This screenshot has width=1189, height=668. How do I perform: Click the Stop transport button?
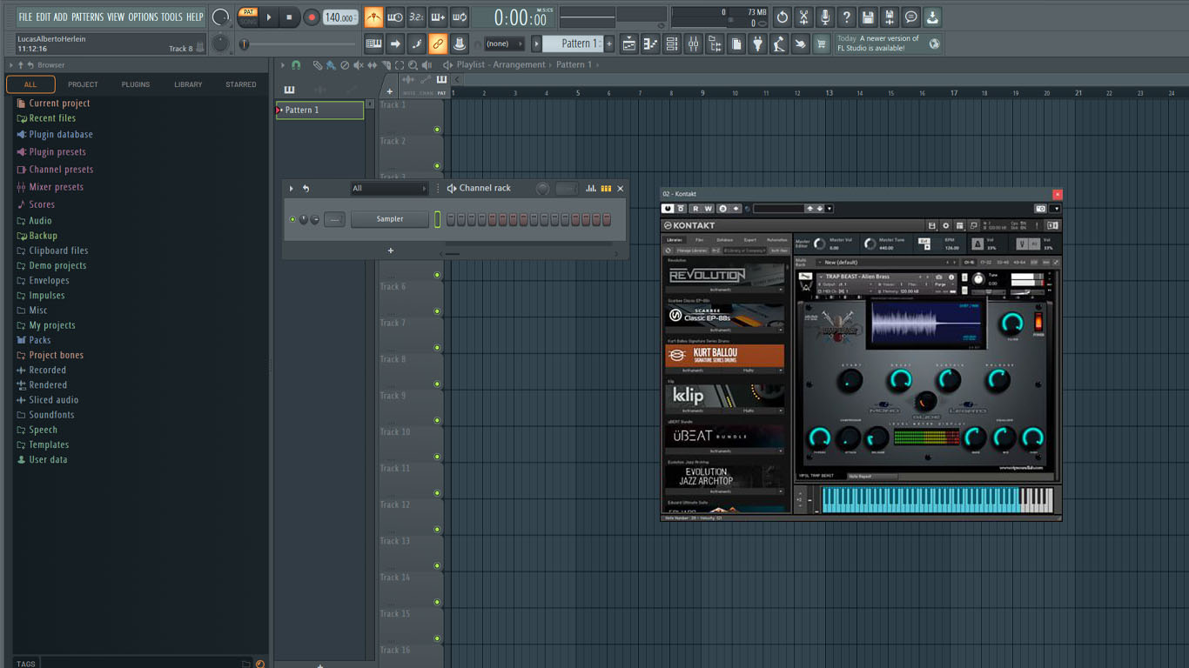click(290, 17)
